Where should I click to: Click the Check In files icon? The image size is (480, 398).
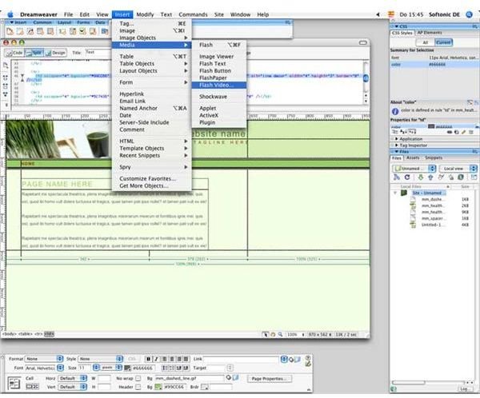pyautogui.click(x=451, y=177)
